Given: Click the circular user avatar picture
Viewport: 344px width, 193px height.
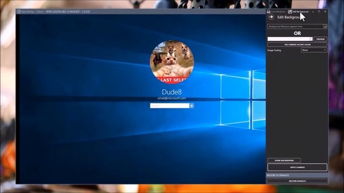Looking at the screenshot, I should coord(172,62).
